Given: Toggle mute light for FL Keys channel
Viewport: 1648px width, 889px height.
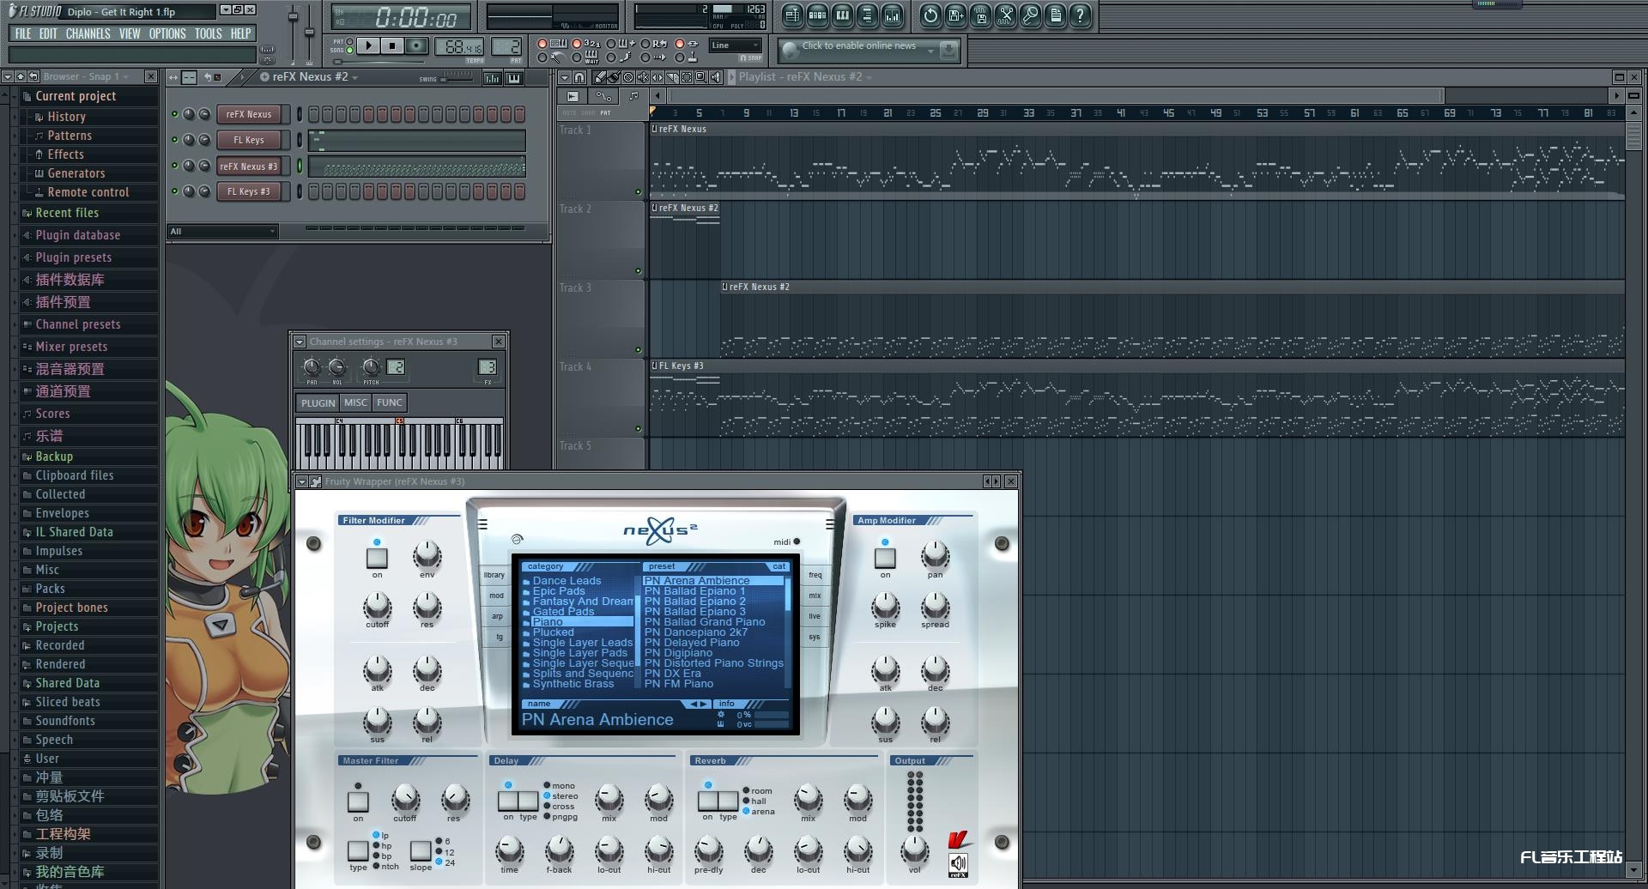Looking at the screenshot, I should (175, 140).
